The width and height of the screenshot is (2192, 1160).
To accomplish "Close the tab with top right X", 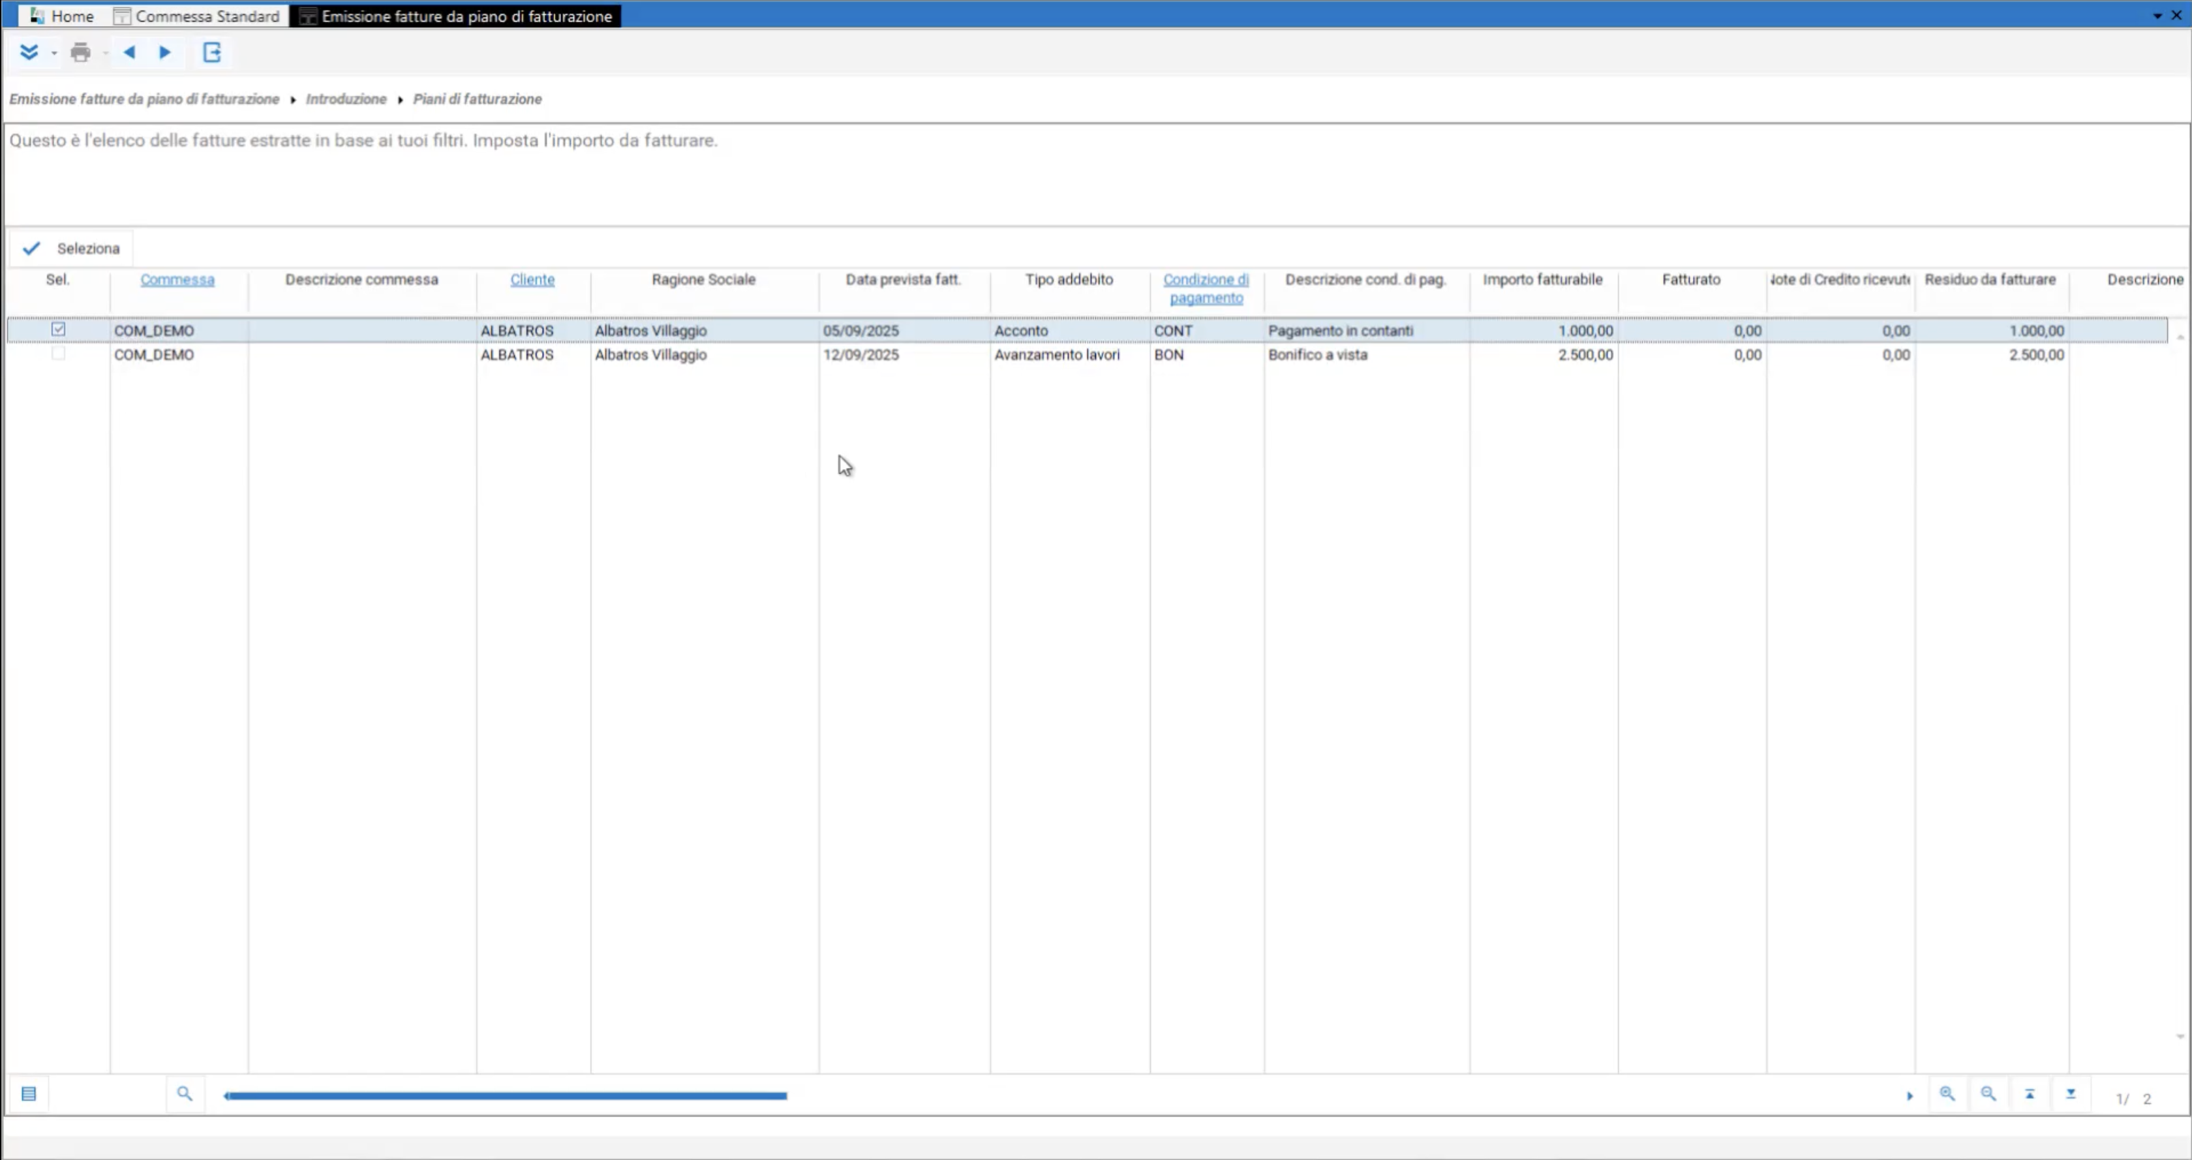I will click(2177, 15).
